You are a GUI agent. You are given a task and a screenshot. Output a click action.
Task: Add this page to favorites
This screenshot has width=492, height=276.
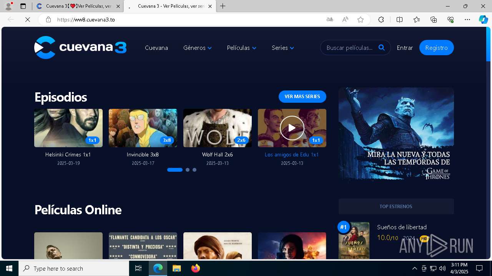click(x=361, y=20)
